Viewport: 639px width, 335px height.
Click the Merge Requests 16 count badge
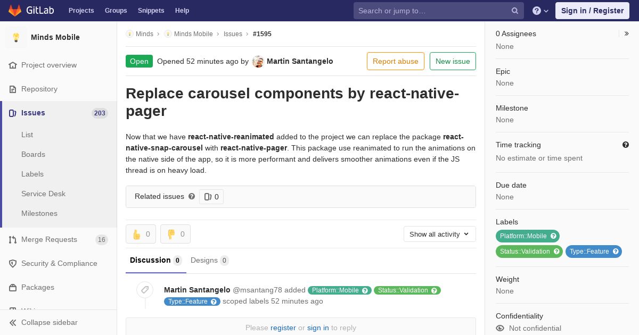coord(102,239)
